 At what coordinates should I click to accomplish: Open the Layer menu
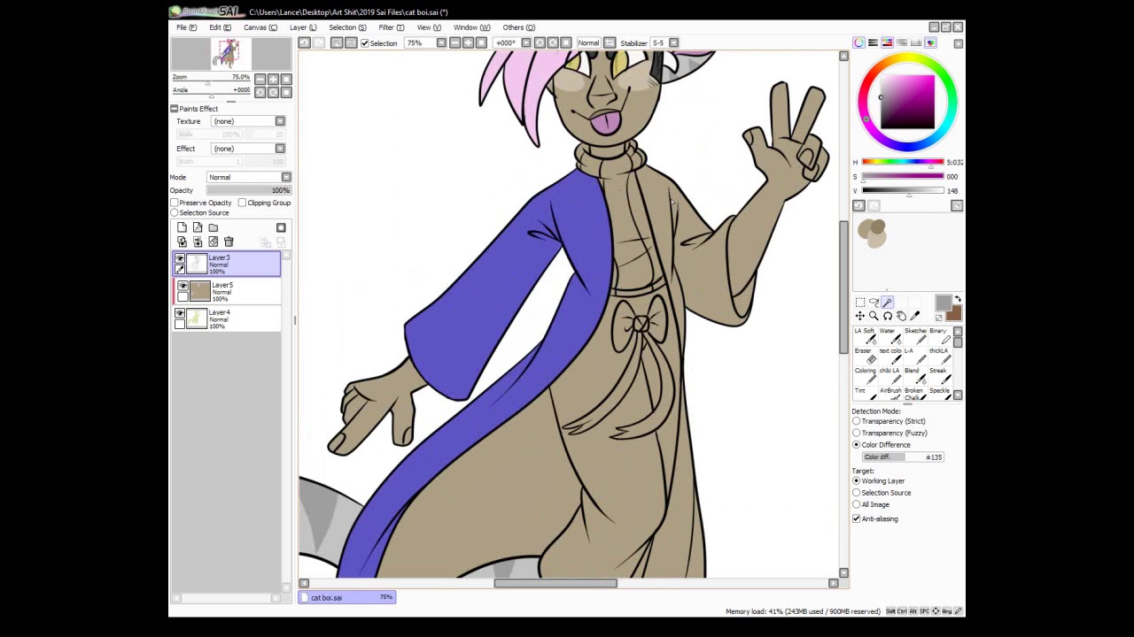pyautogui.click(x=303, y=27)
